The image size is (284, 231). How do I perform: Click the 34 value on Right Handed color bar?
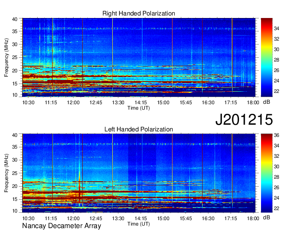[276, 28]
